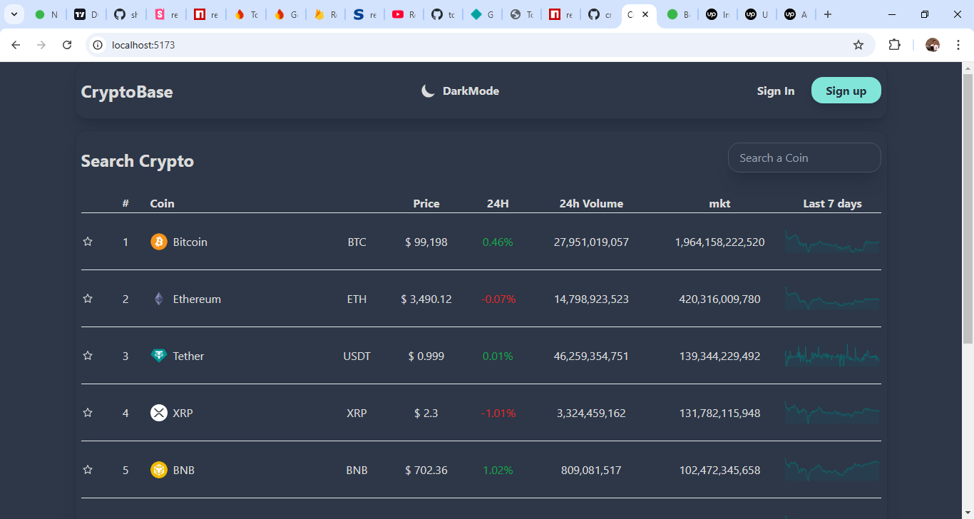Image resolution: width=974 pixels, height=519 pixels.
Task: Click the Tether coin logo
Action: (159, 356)
